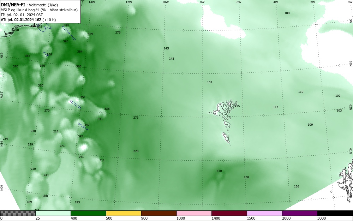Image resolution: width=353 pixels, height=221 pixels.
Task: Click the map value '351'
Action: click(x=83, y=97)
